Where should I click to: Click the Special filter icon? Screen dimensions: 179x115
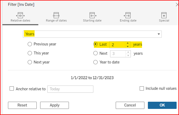[x=164, y=15]
